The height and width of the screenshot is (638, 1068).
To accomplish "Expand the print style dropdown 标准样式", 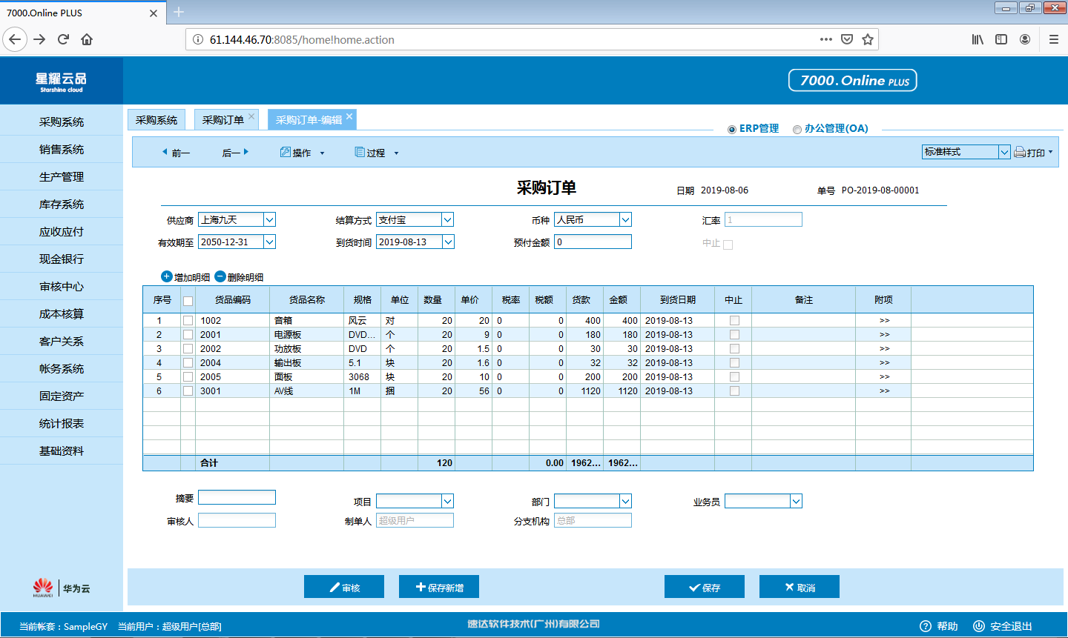I will (1004, 152).
